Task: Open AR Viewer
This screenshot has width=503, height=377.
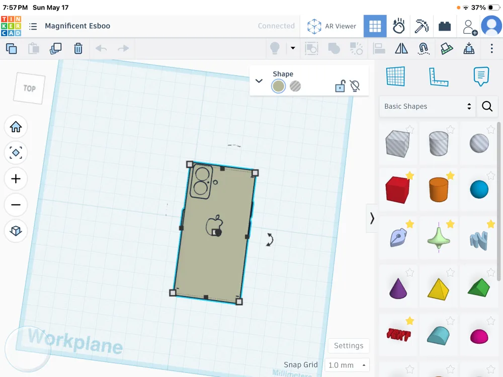Action: tap(331, 26)
